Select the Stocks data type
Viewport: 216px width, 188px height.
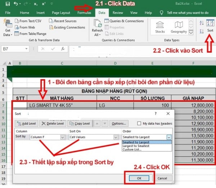click(x=160, y=27)
